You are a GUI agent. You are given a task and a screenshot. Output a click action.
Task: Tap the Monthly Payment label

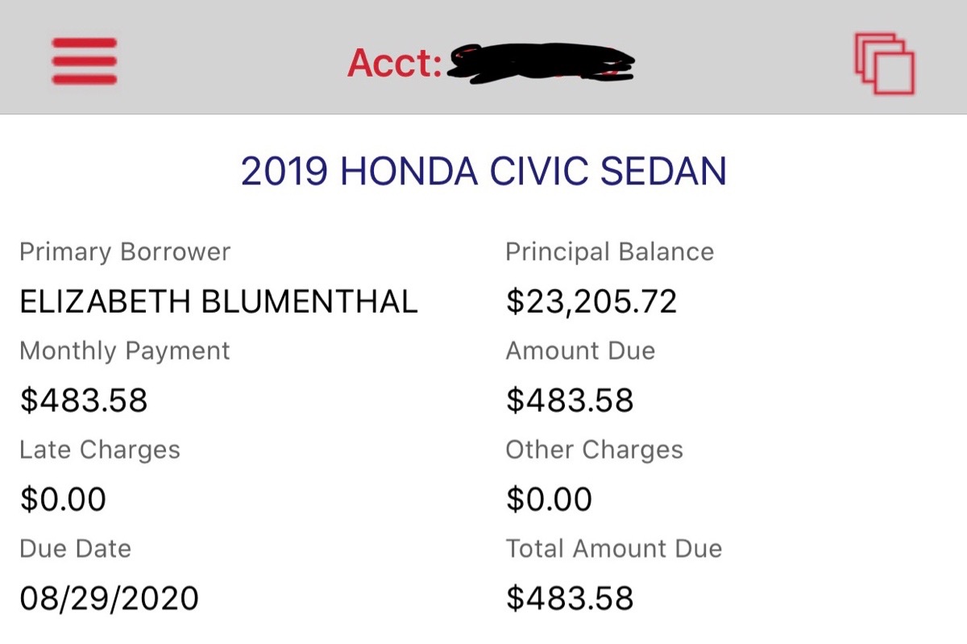(x=125, y=351)
